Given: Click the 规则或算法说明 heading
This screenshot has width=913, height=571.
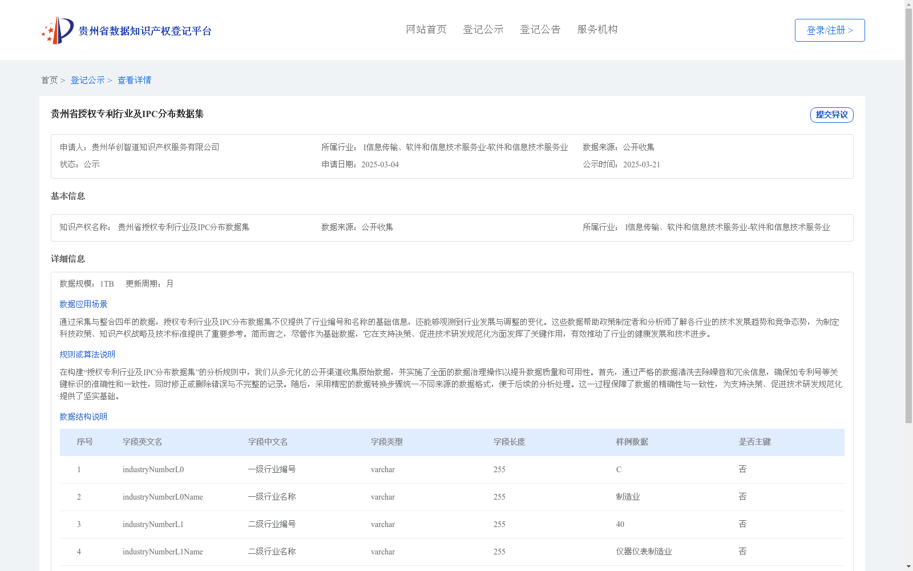Looking at the screenshot, I should pos(87,355).
